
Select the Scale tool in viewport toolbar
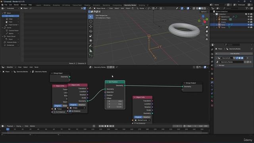click(91, 36)
